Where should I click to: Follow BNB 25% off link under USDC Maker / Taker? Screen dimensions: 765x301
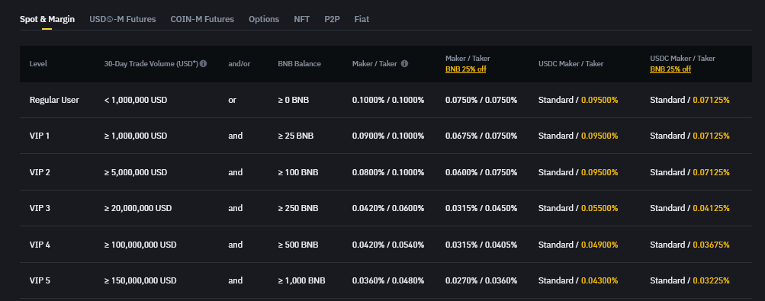(x=670, y=69)
